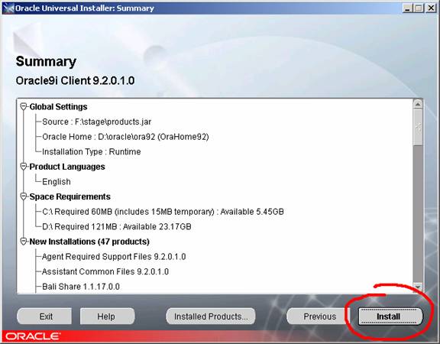
Task: Go back with the Previous button
Action: pos(319,316)
